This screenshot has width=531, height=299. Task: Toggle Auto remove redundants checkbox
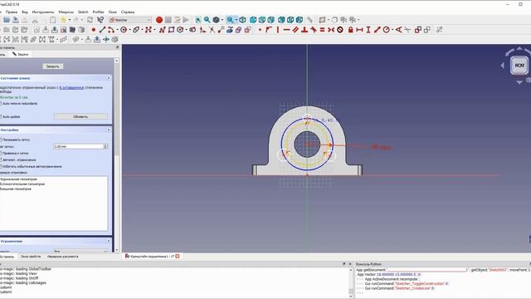[x=1, y=103]
